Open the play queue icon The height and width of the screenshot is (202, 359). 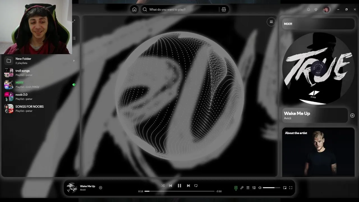click(x=248, y=188)
